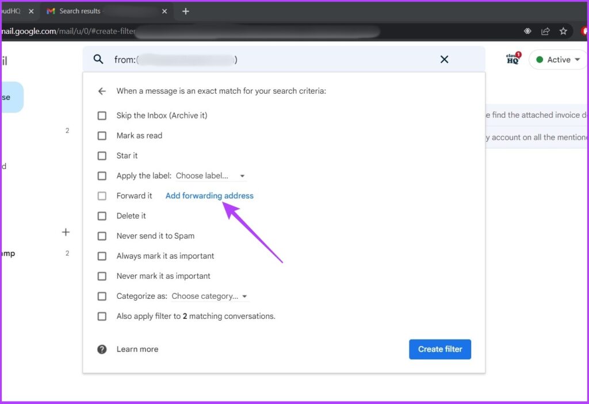Open the Learn more help icon
The height and width of the screenshot is (404, 589).
102,349
